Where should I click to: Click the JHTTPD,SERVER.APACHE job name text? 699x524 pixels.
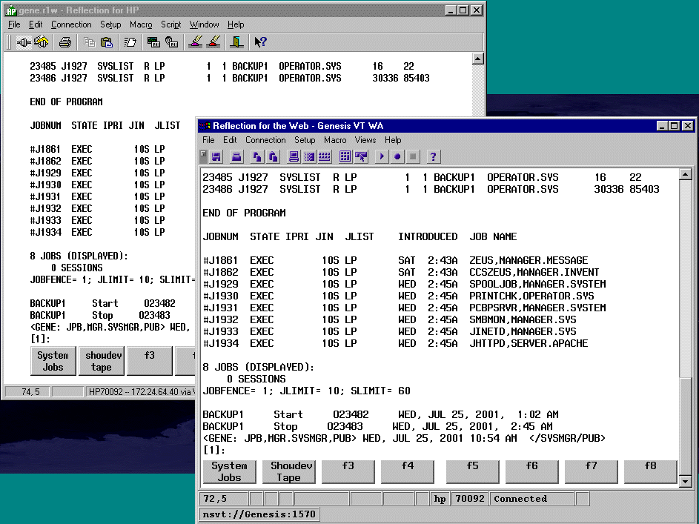coord(529,344)
